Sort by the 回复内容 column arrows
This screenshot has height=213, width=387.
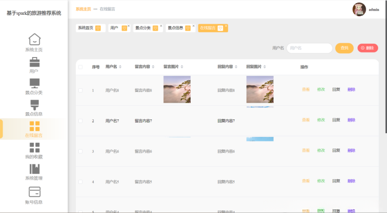[x=236, y=67]
